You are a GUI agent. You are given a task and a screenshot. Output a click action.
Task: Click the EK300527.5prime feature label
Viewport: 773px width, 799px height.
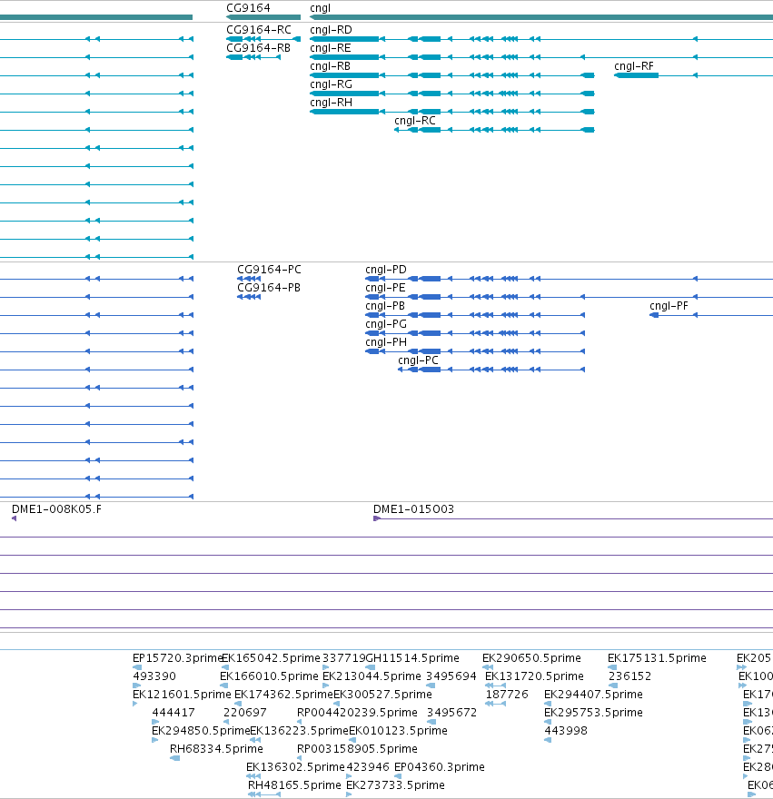pos(382,695)
